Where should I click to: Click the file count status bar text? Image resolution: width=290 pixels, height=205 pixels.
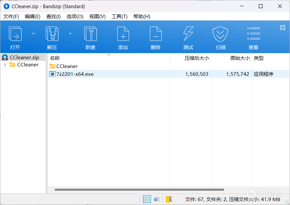click(x=233, y=199)
